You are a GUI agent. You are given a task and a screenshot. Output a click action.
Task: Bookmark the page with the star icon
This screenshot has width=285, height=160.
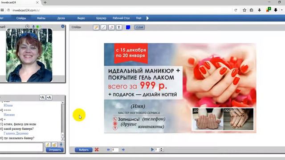point(244,10)
